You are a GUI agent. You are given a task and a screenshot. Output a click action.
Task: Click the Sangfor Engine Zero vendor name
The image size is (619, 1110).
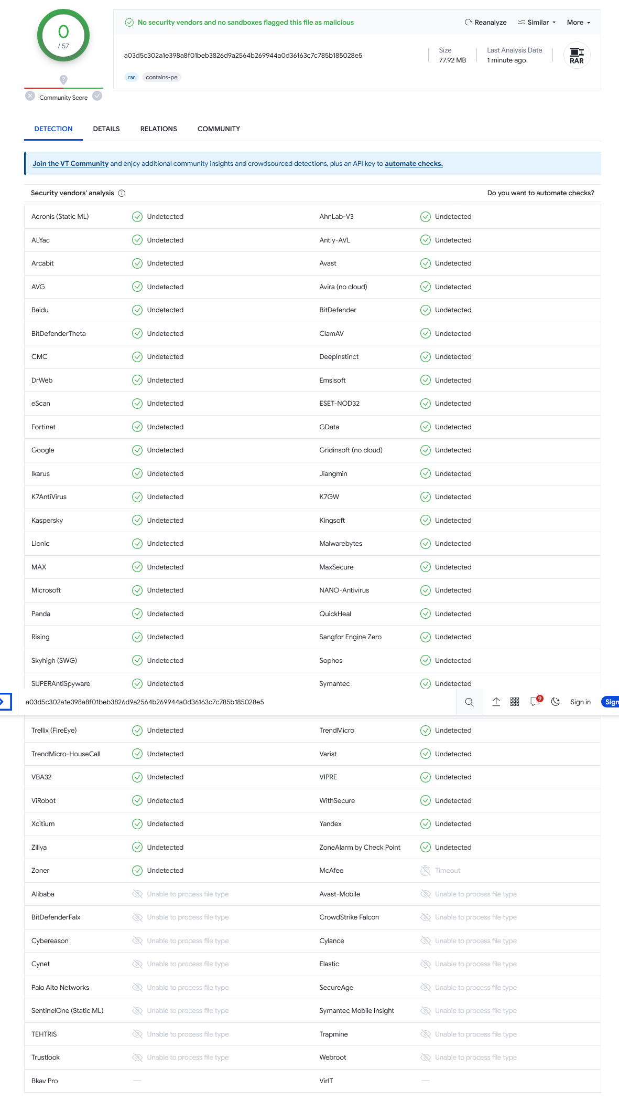(x=351, y=637)
